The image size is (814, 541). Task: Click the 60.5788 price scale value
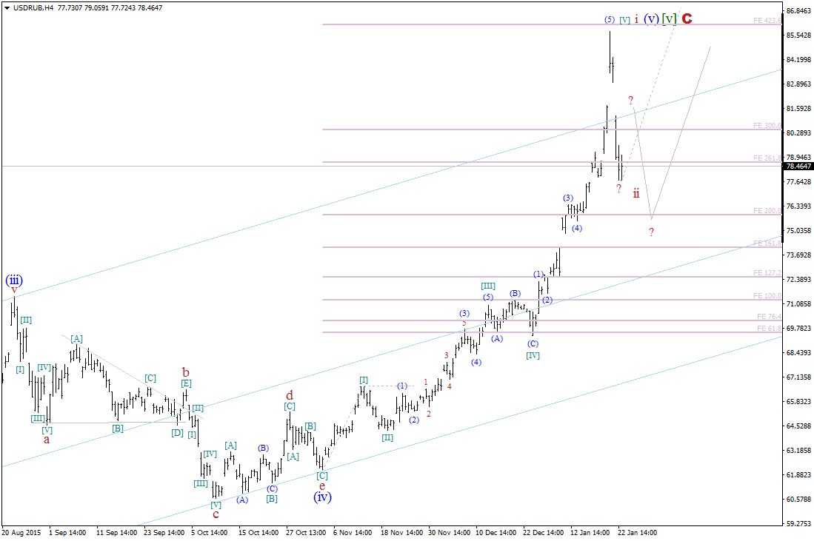[798, 499]
